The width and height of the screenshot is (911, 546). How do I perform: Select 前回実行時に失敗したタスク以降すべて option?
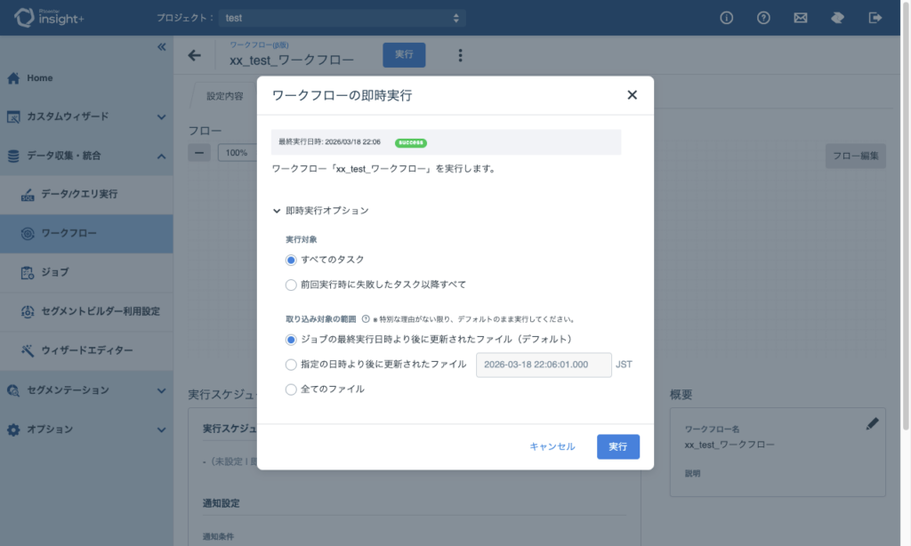291,285
